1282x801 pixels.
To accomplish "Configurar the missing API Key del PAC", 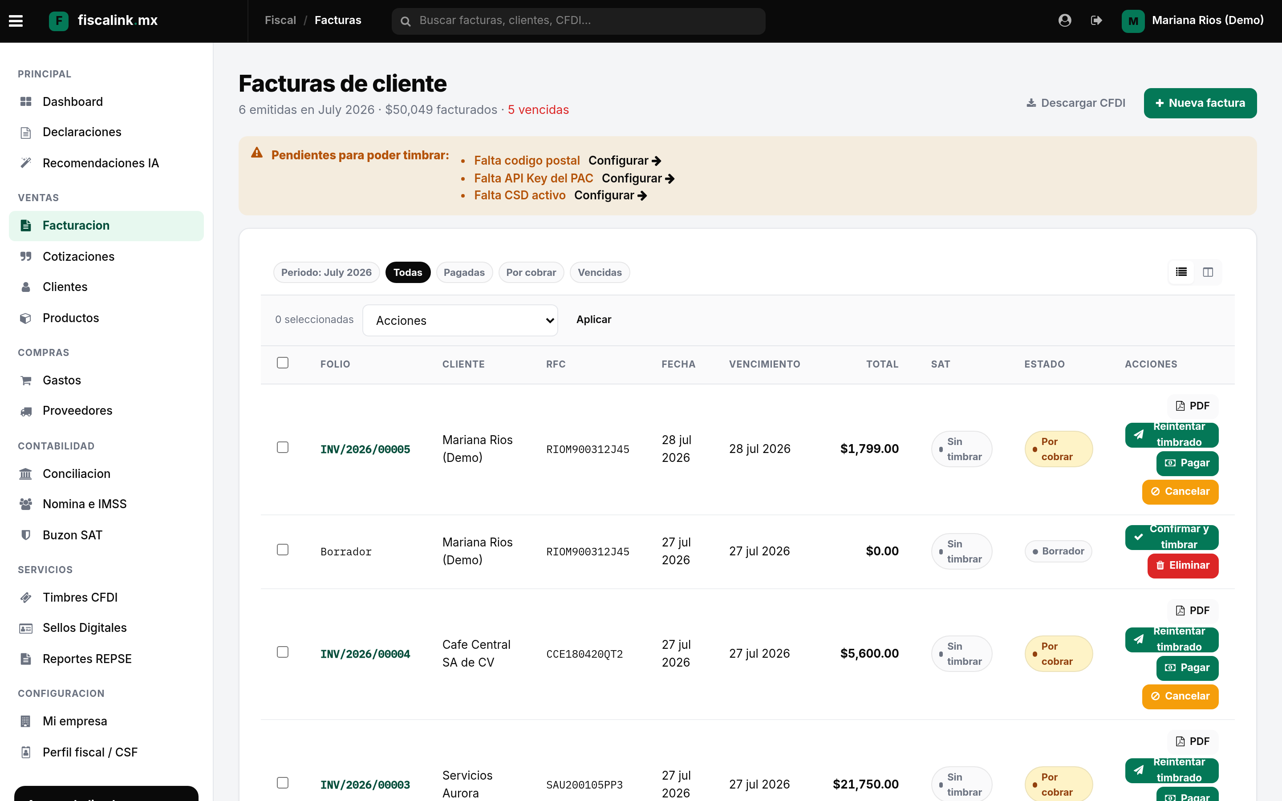I will pyautogui.click(x=638, y=178).
